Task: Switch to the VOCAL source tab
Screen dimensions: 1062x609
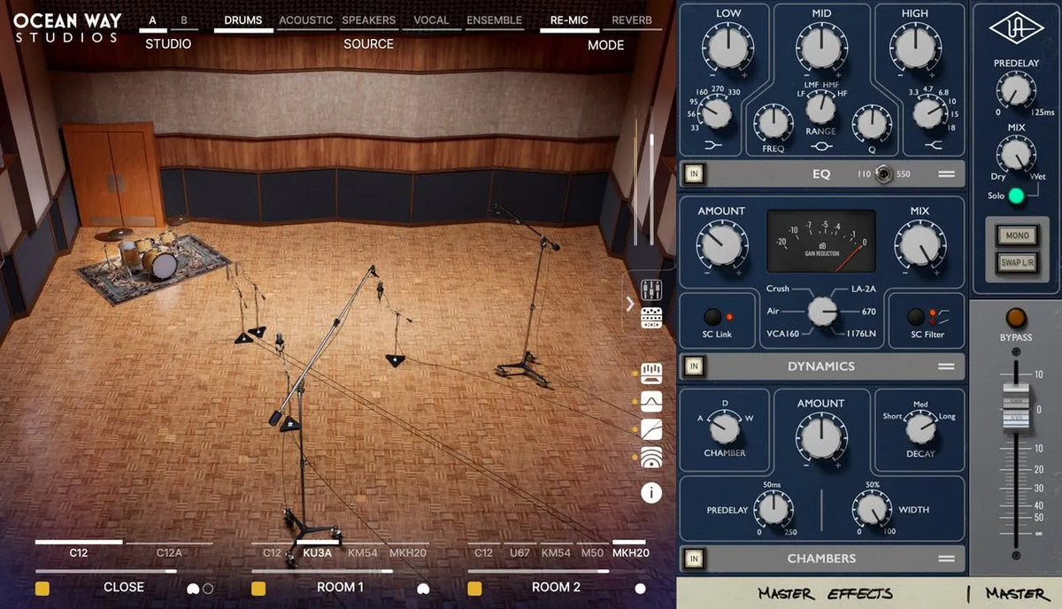Action: click(431, 19)
